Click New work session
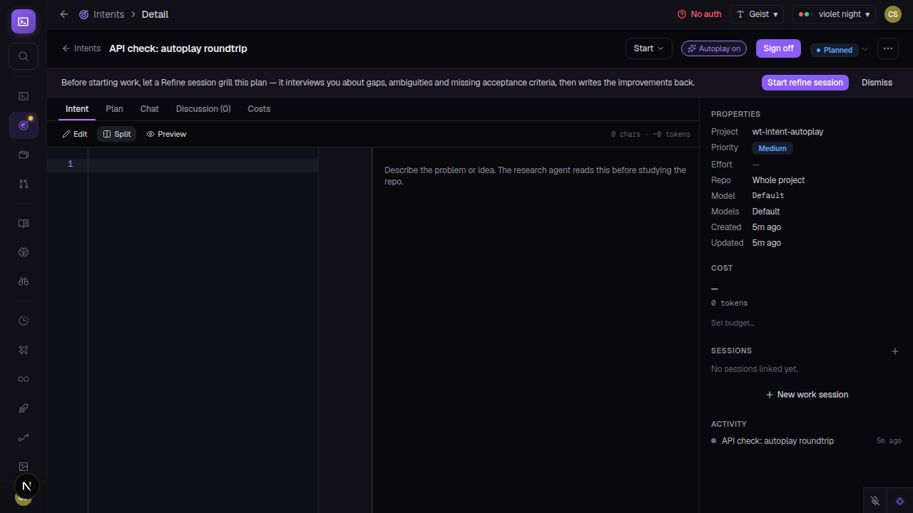The width and height of the screenshot is (913, 513). click(x=807, y=395)
